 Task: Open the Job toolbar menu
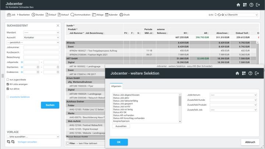(x=11, y=15)
